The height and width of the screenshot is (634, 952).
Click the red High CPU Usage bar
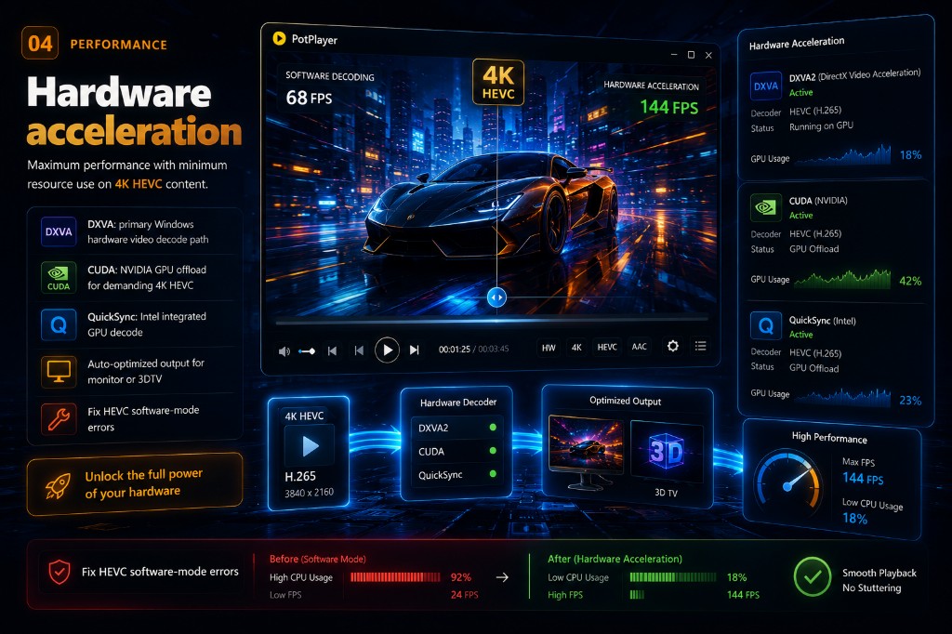coord(395,577)
